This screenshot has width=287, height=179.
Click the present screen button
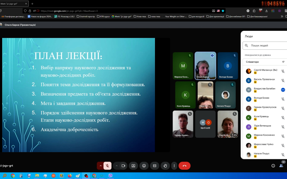tap(133, 166)
